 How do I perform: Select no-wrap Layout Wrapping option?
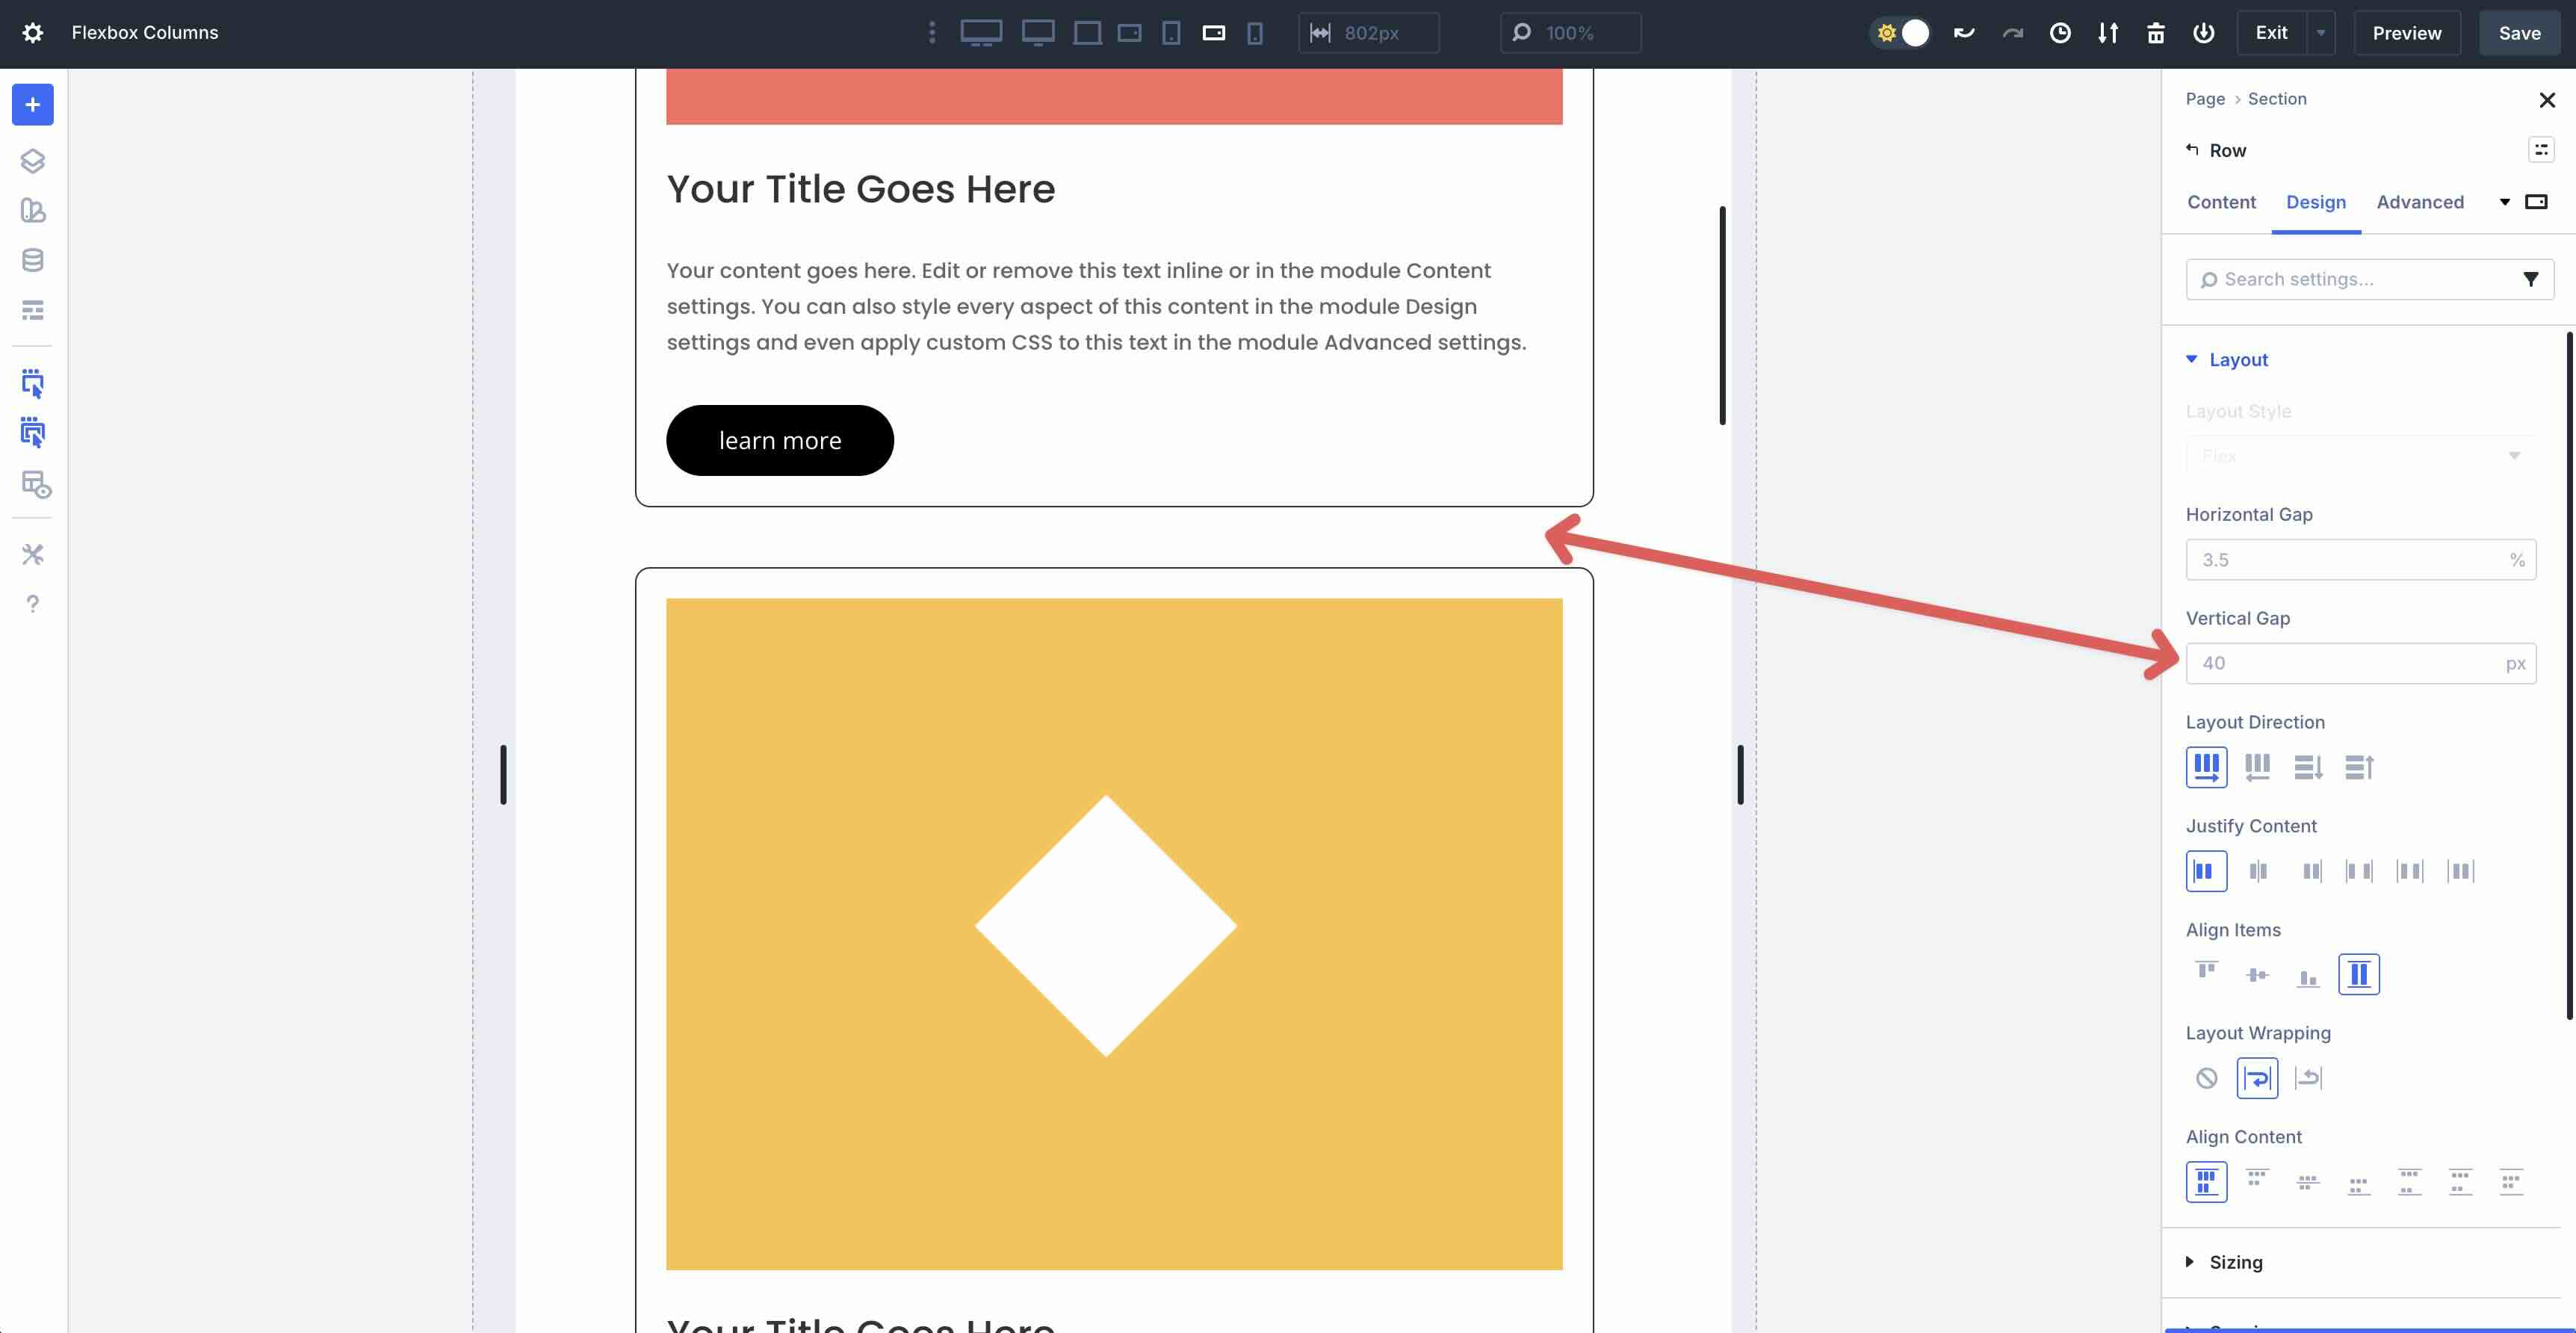2206,1078
